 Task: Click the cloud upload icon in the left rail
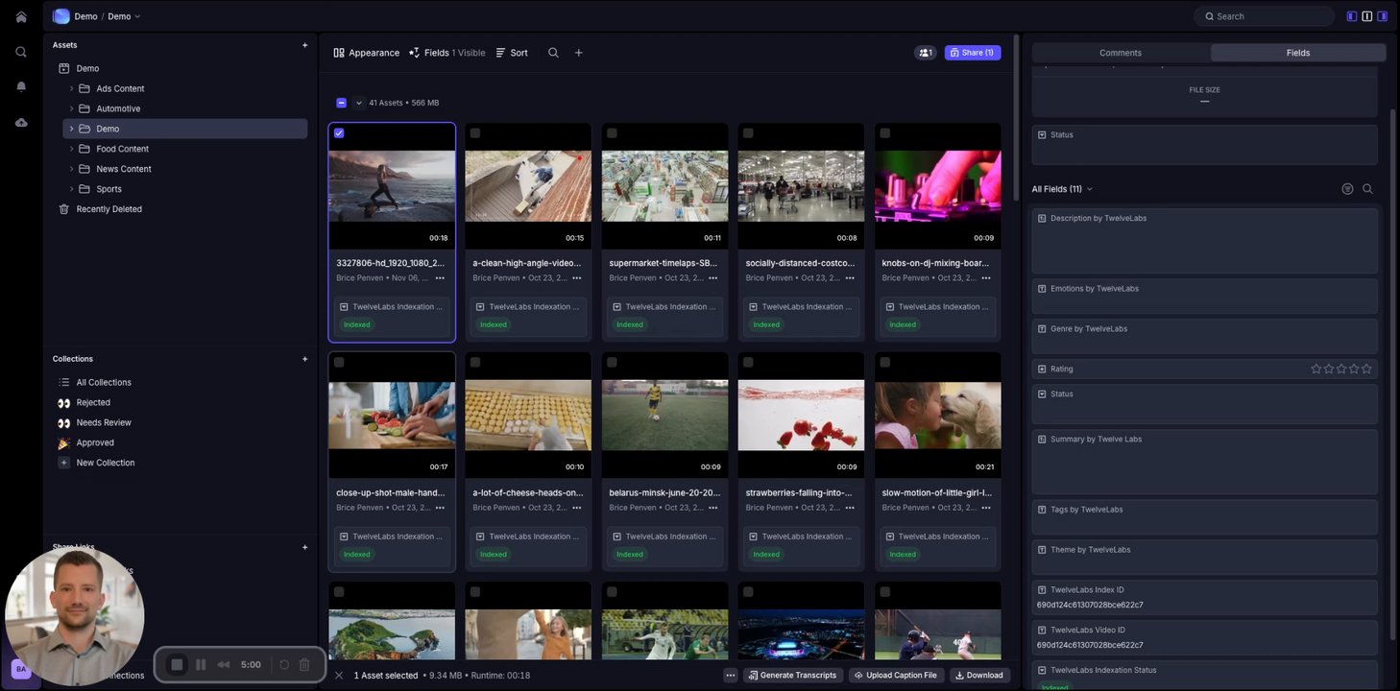21,122
